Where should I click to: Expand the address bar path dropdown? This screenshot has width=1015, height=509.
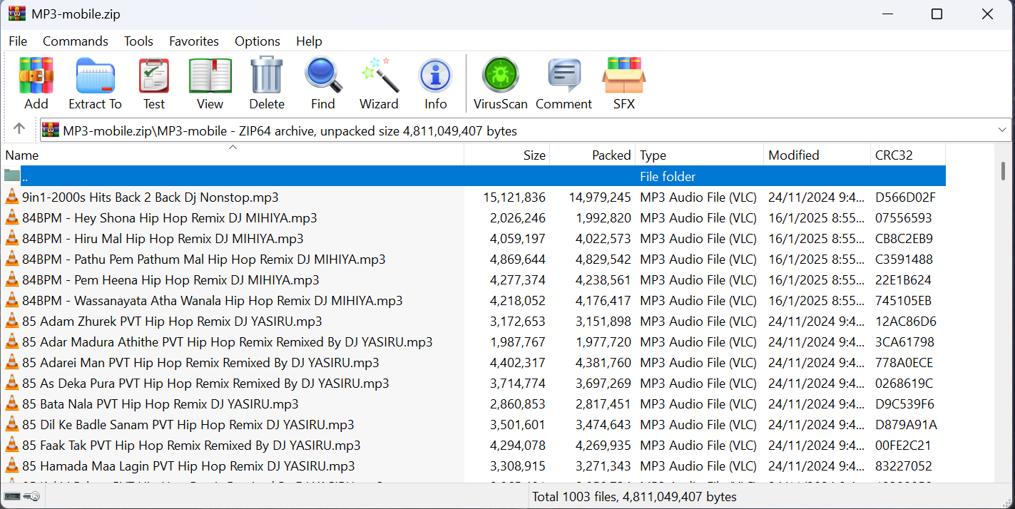pyautogui.click(x=1002, y=130)
